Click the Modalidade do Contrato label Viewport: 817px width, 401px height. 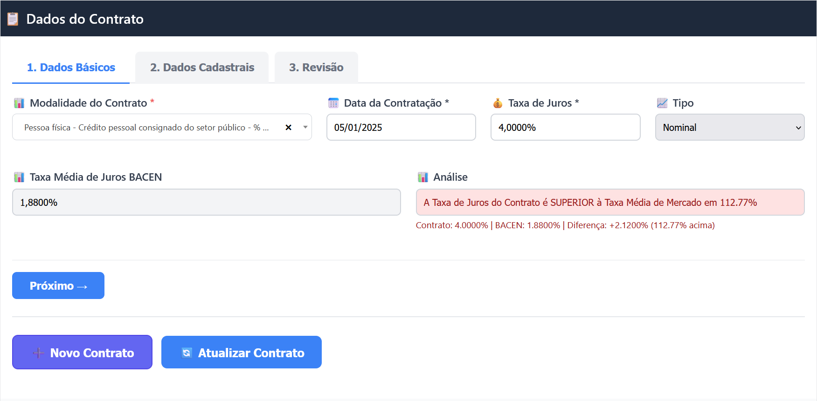point(89,103)
